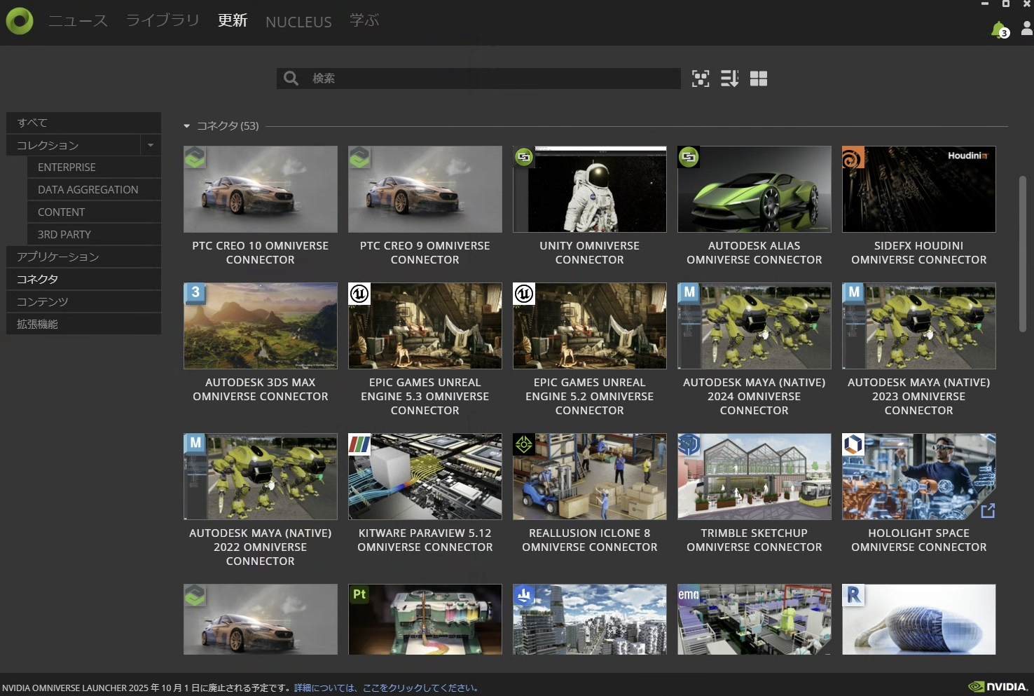Expand the コレクション dropdown arrow
1034x696 pixels.
point(151,145)
